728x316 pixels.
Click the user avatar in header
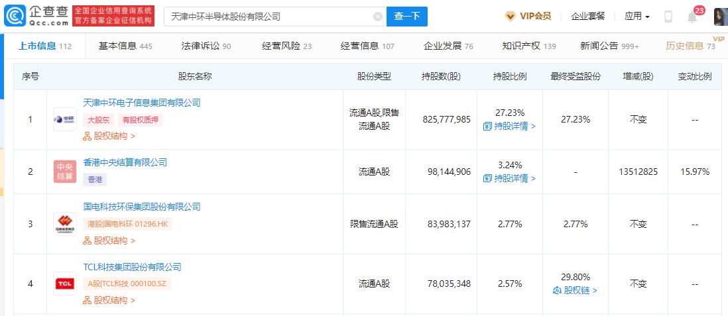(x=720, y=17)
